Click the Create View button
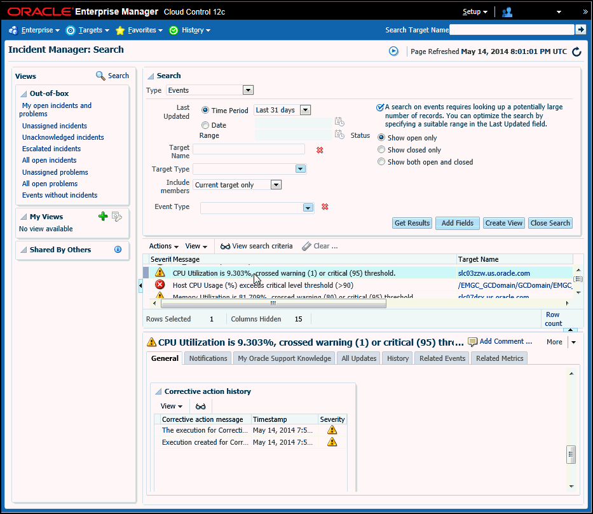 pyautogui.click(x=504, y=223)
